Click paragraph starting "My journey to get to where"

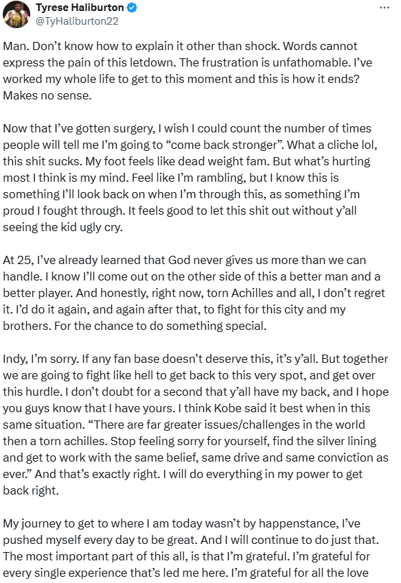(191, 550)
